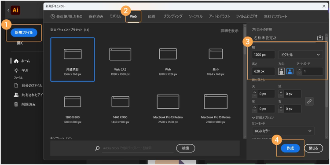Click the 検索 search button
Screen dimensions: 330x165
[186, 148]
